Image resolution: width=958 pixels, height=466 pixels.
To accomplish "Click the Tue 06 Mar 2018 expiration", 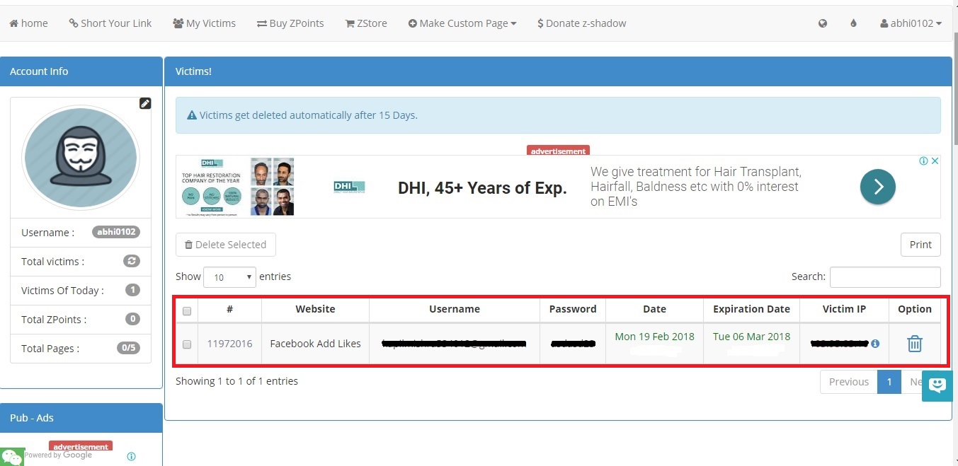I will coord(751,337).
